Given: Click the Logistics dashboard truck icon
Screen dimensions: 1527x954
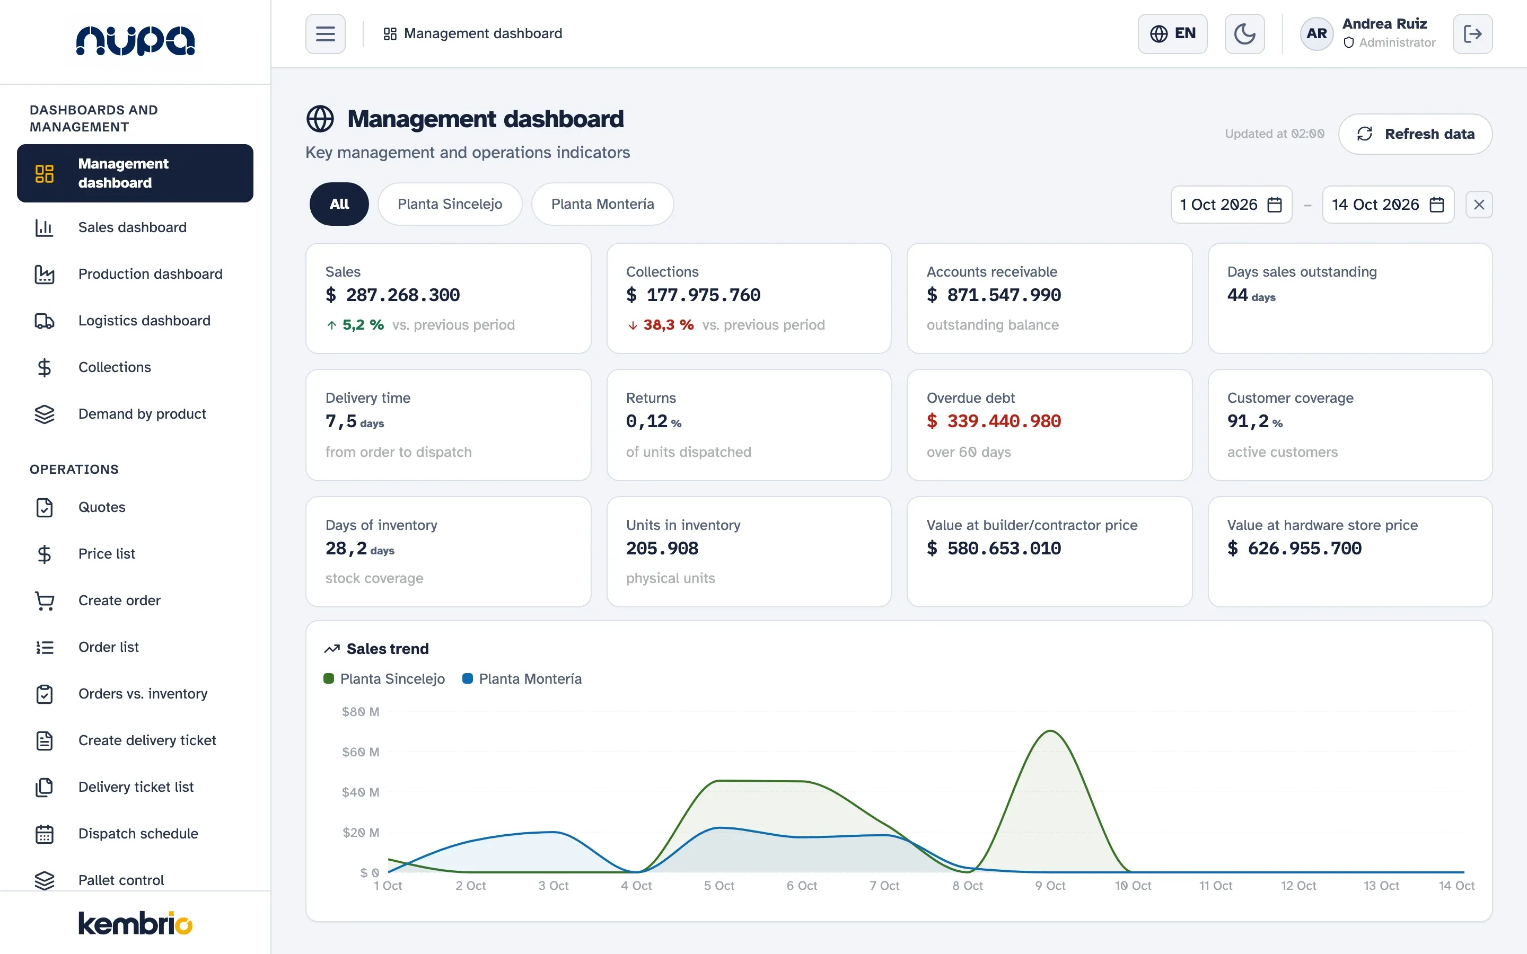Looking at the screenshot, I should point(44,321).
